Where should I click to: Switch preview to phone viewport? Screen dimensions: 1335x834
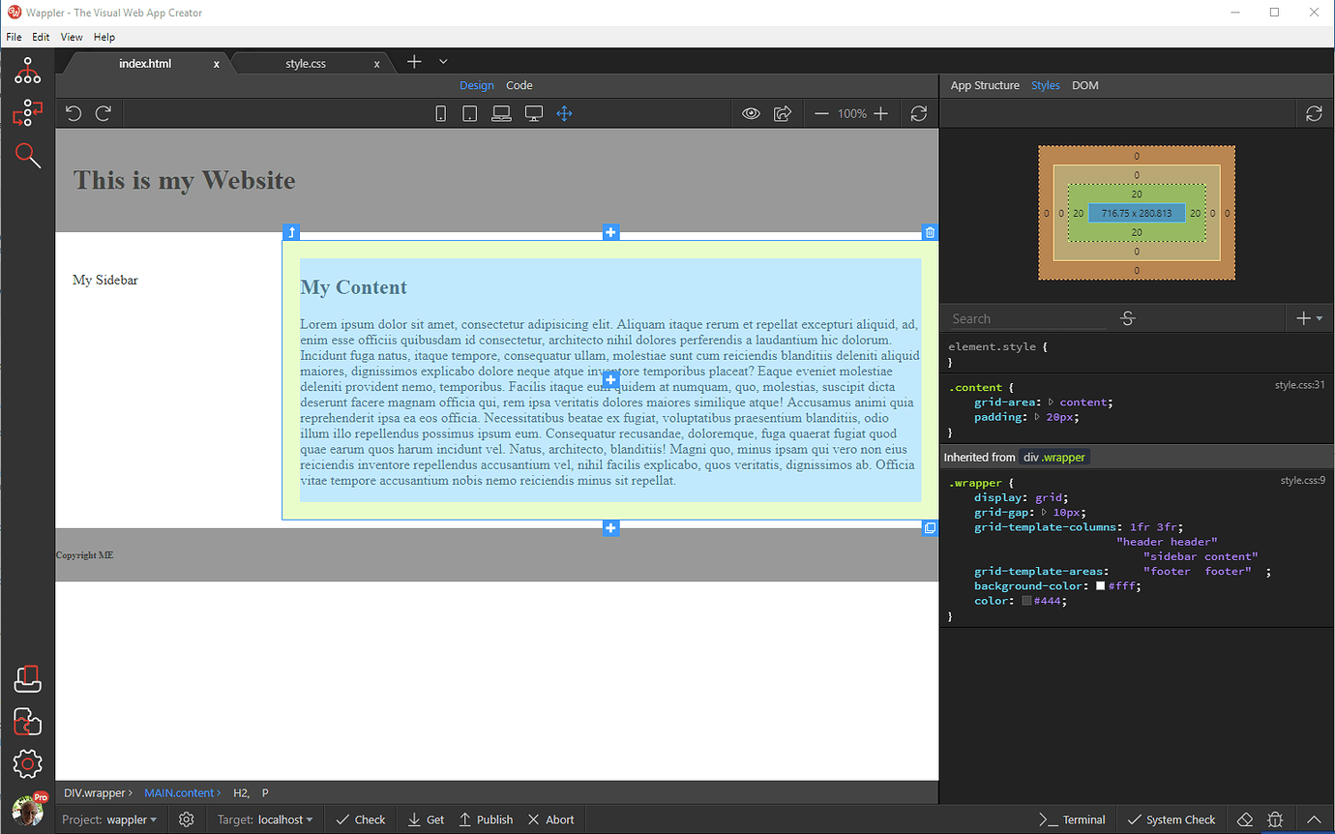coord(440,113)
